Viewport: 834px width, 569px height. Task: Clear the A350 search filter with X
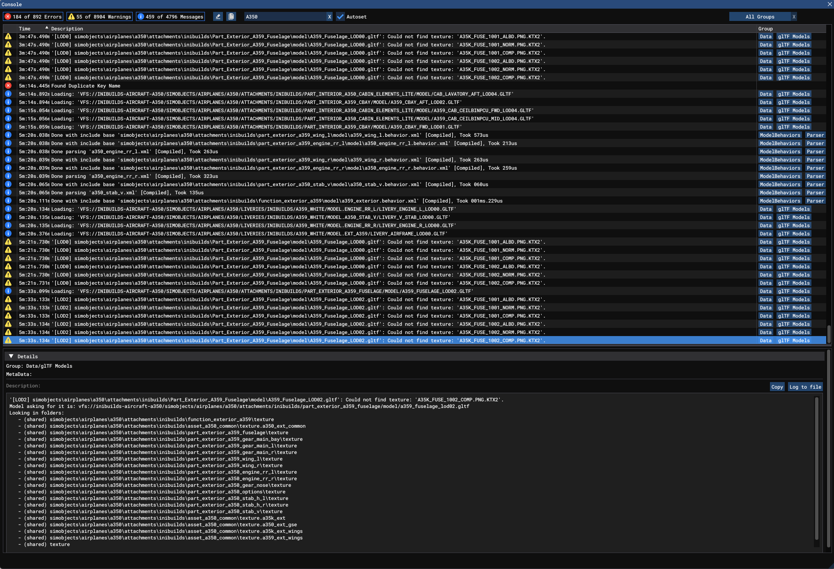pos(329,17)
